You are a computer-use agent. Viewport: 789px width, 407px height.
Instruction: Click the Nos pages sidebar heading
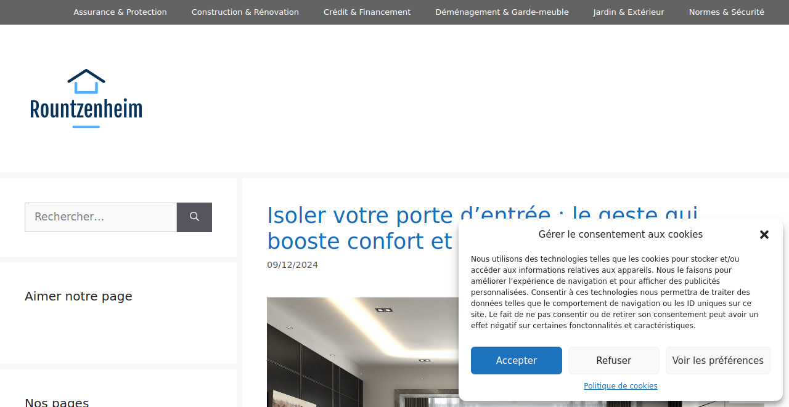(57, 403)
